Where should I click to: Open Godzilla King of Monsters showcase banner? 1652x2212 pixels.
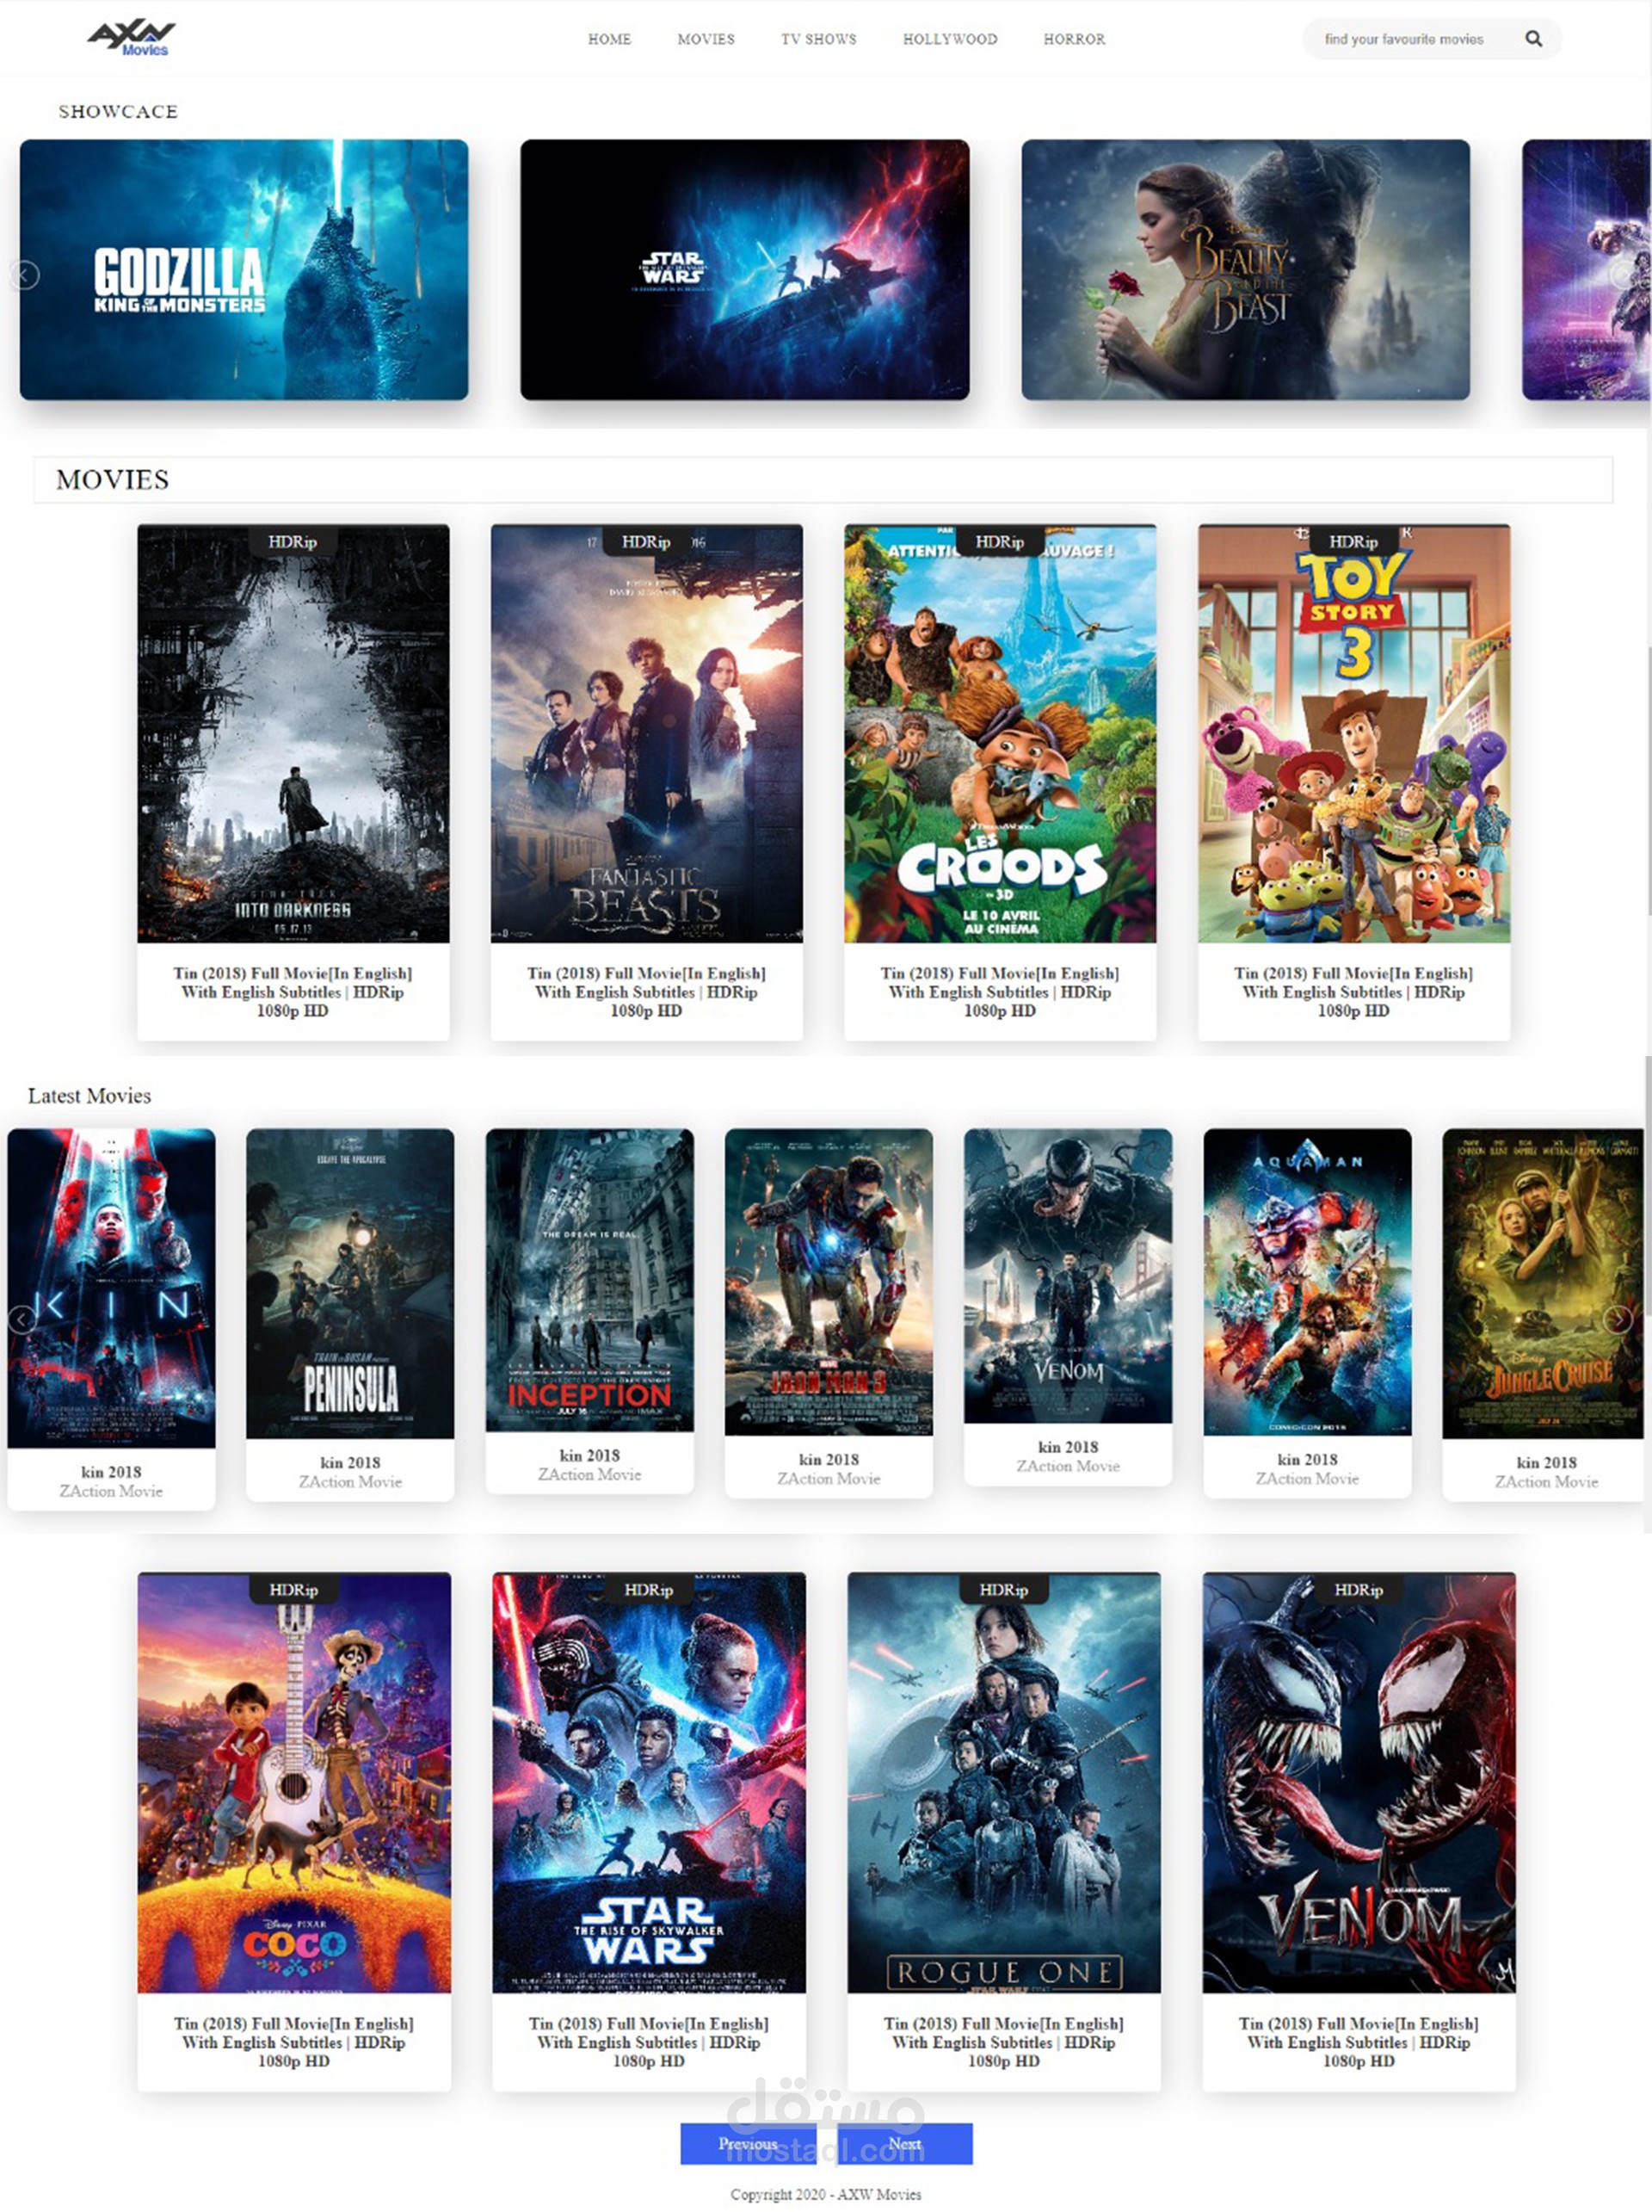(243, 270)
